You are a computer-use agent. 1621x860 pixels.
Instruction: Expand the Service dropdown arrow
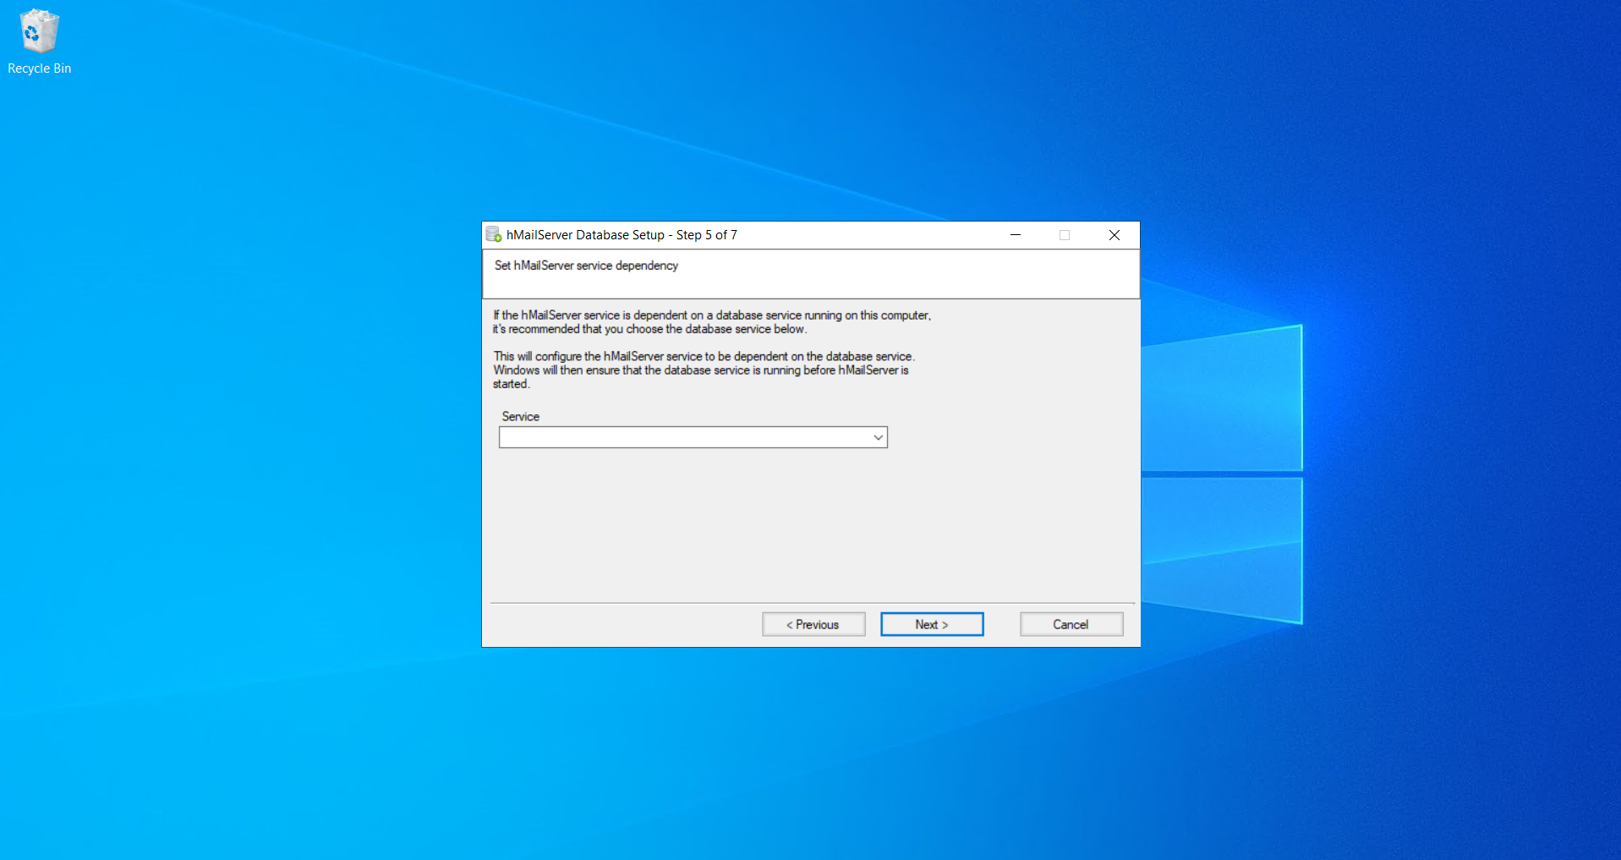point(879,437)
